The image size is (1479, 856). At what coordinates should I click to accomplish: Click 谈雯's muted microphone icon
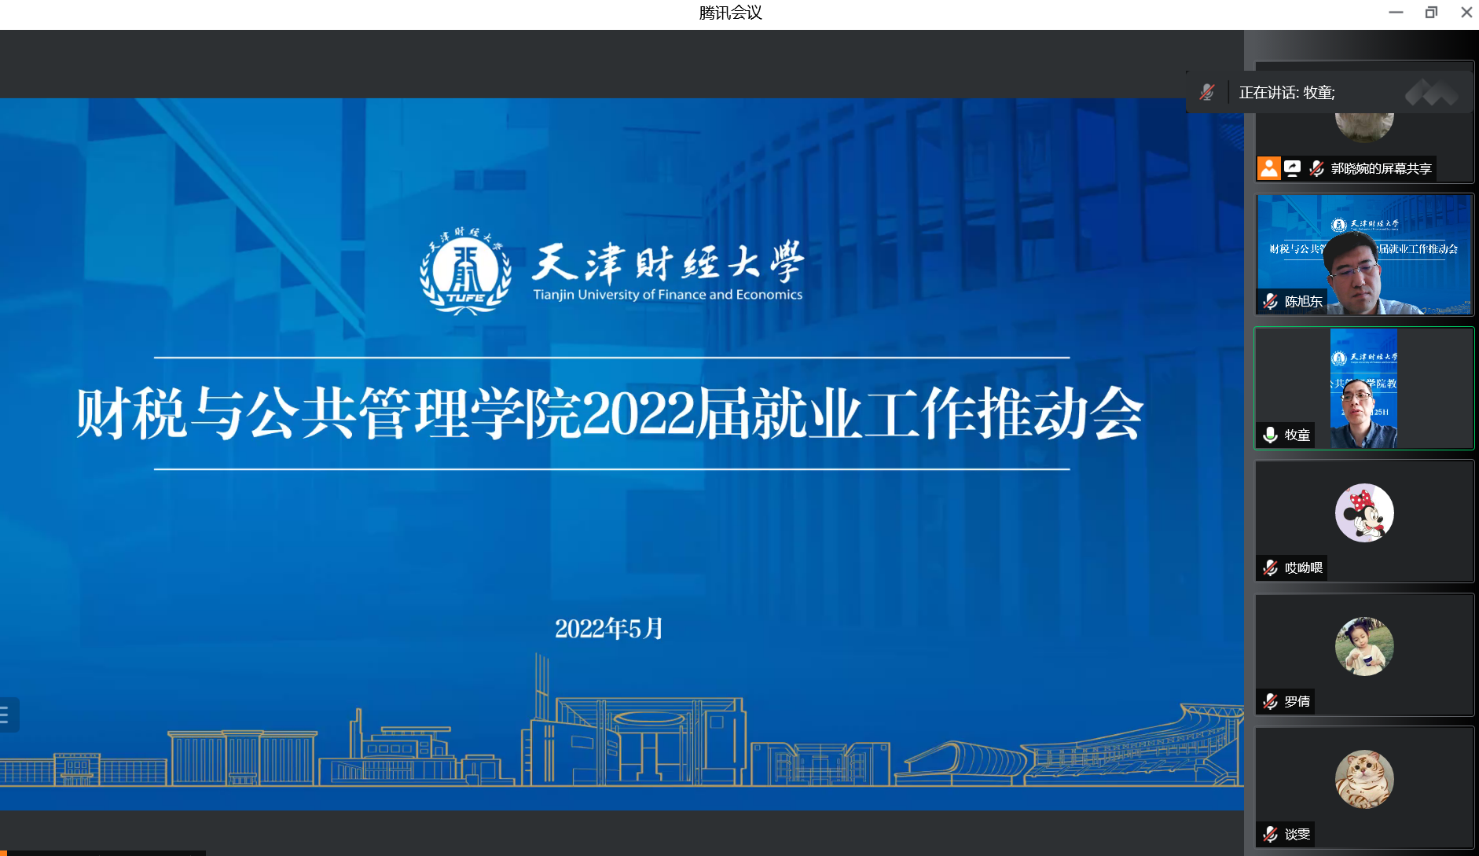tap(1270, 834)
